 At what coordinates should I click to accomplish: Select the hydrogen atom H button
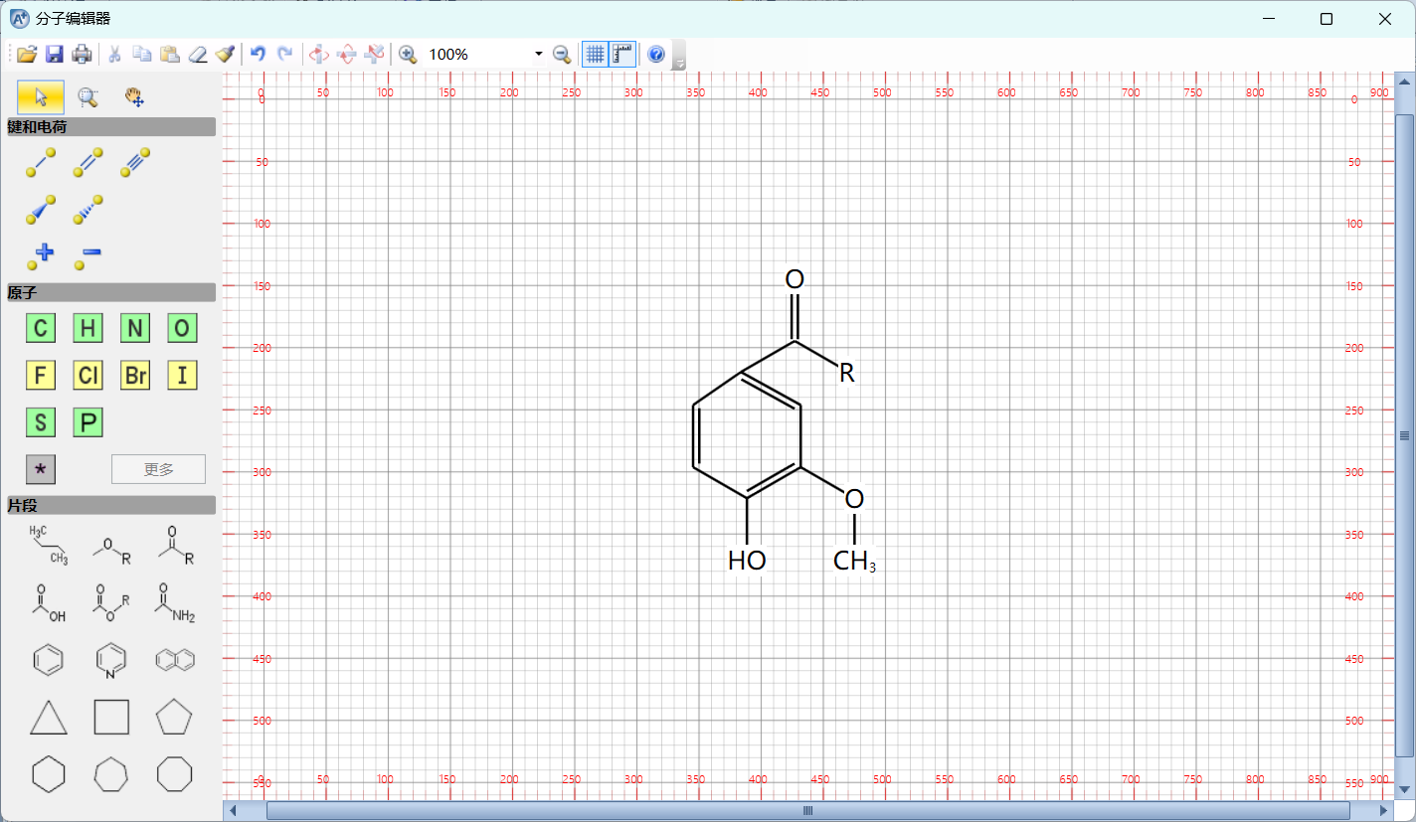[88, 328]
